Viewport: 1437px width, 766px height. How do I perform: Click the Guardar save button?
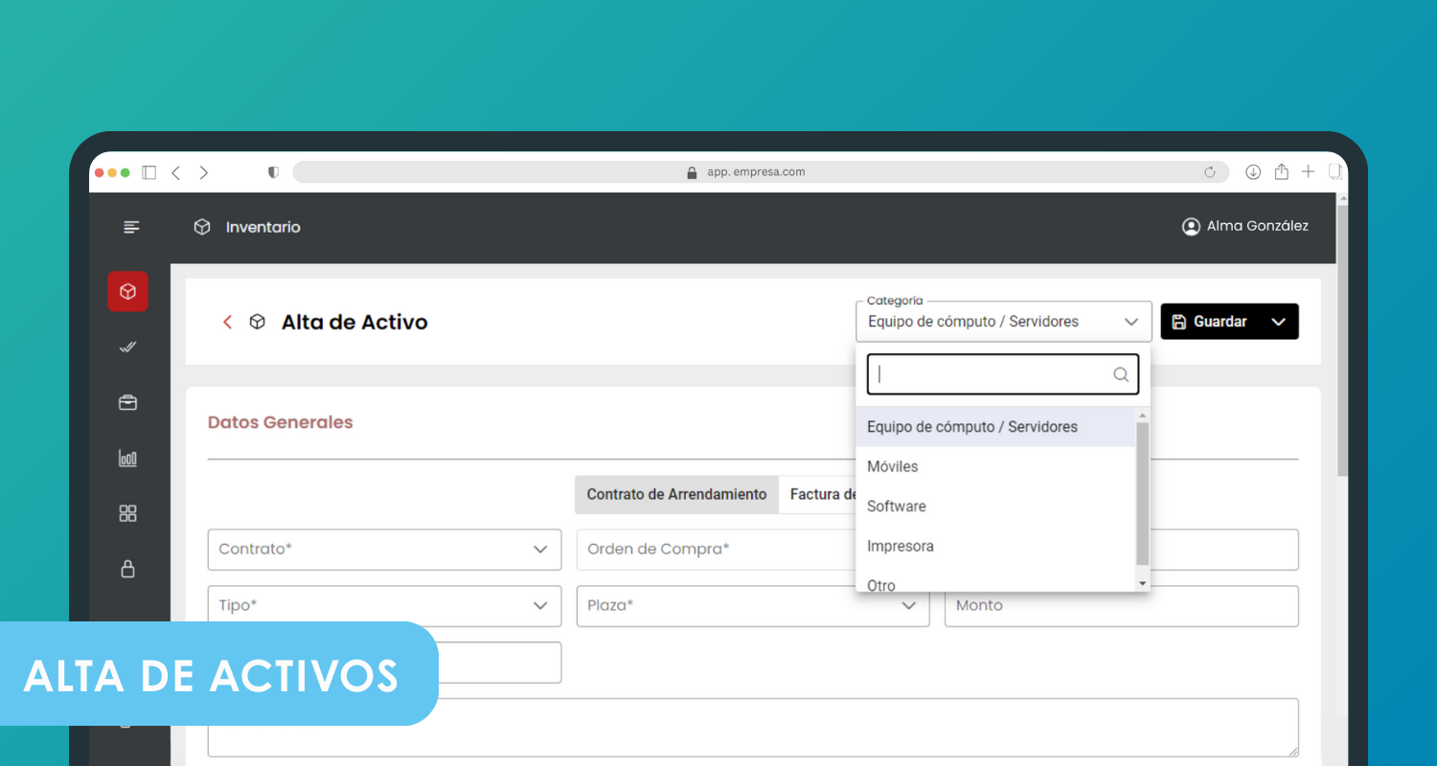[1210, 322]
